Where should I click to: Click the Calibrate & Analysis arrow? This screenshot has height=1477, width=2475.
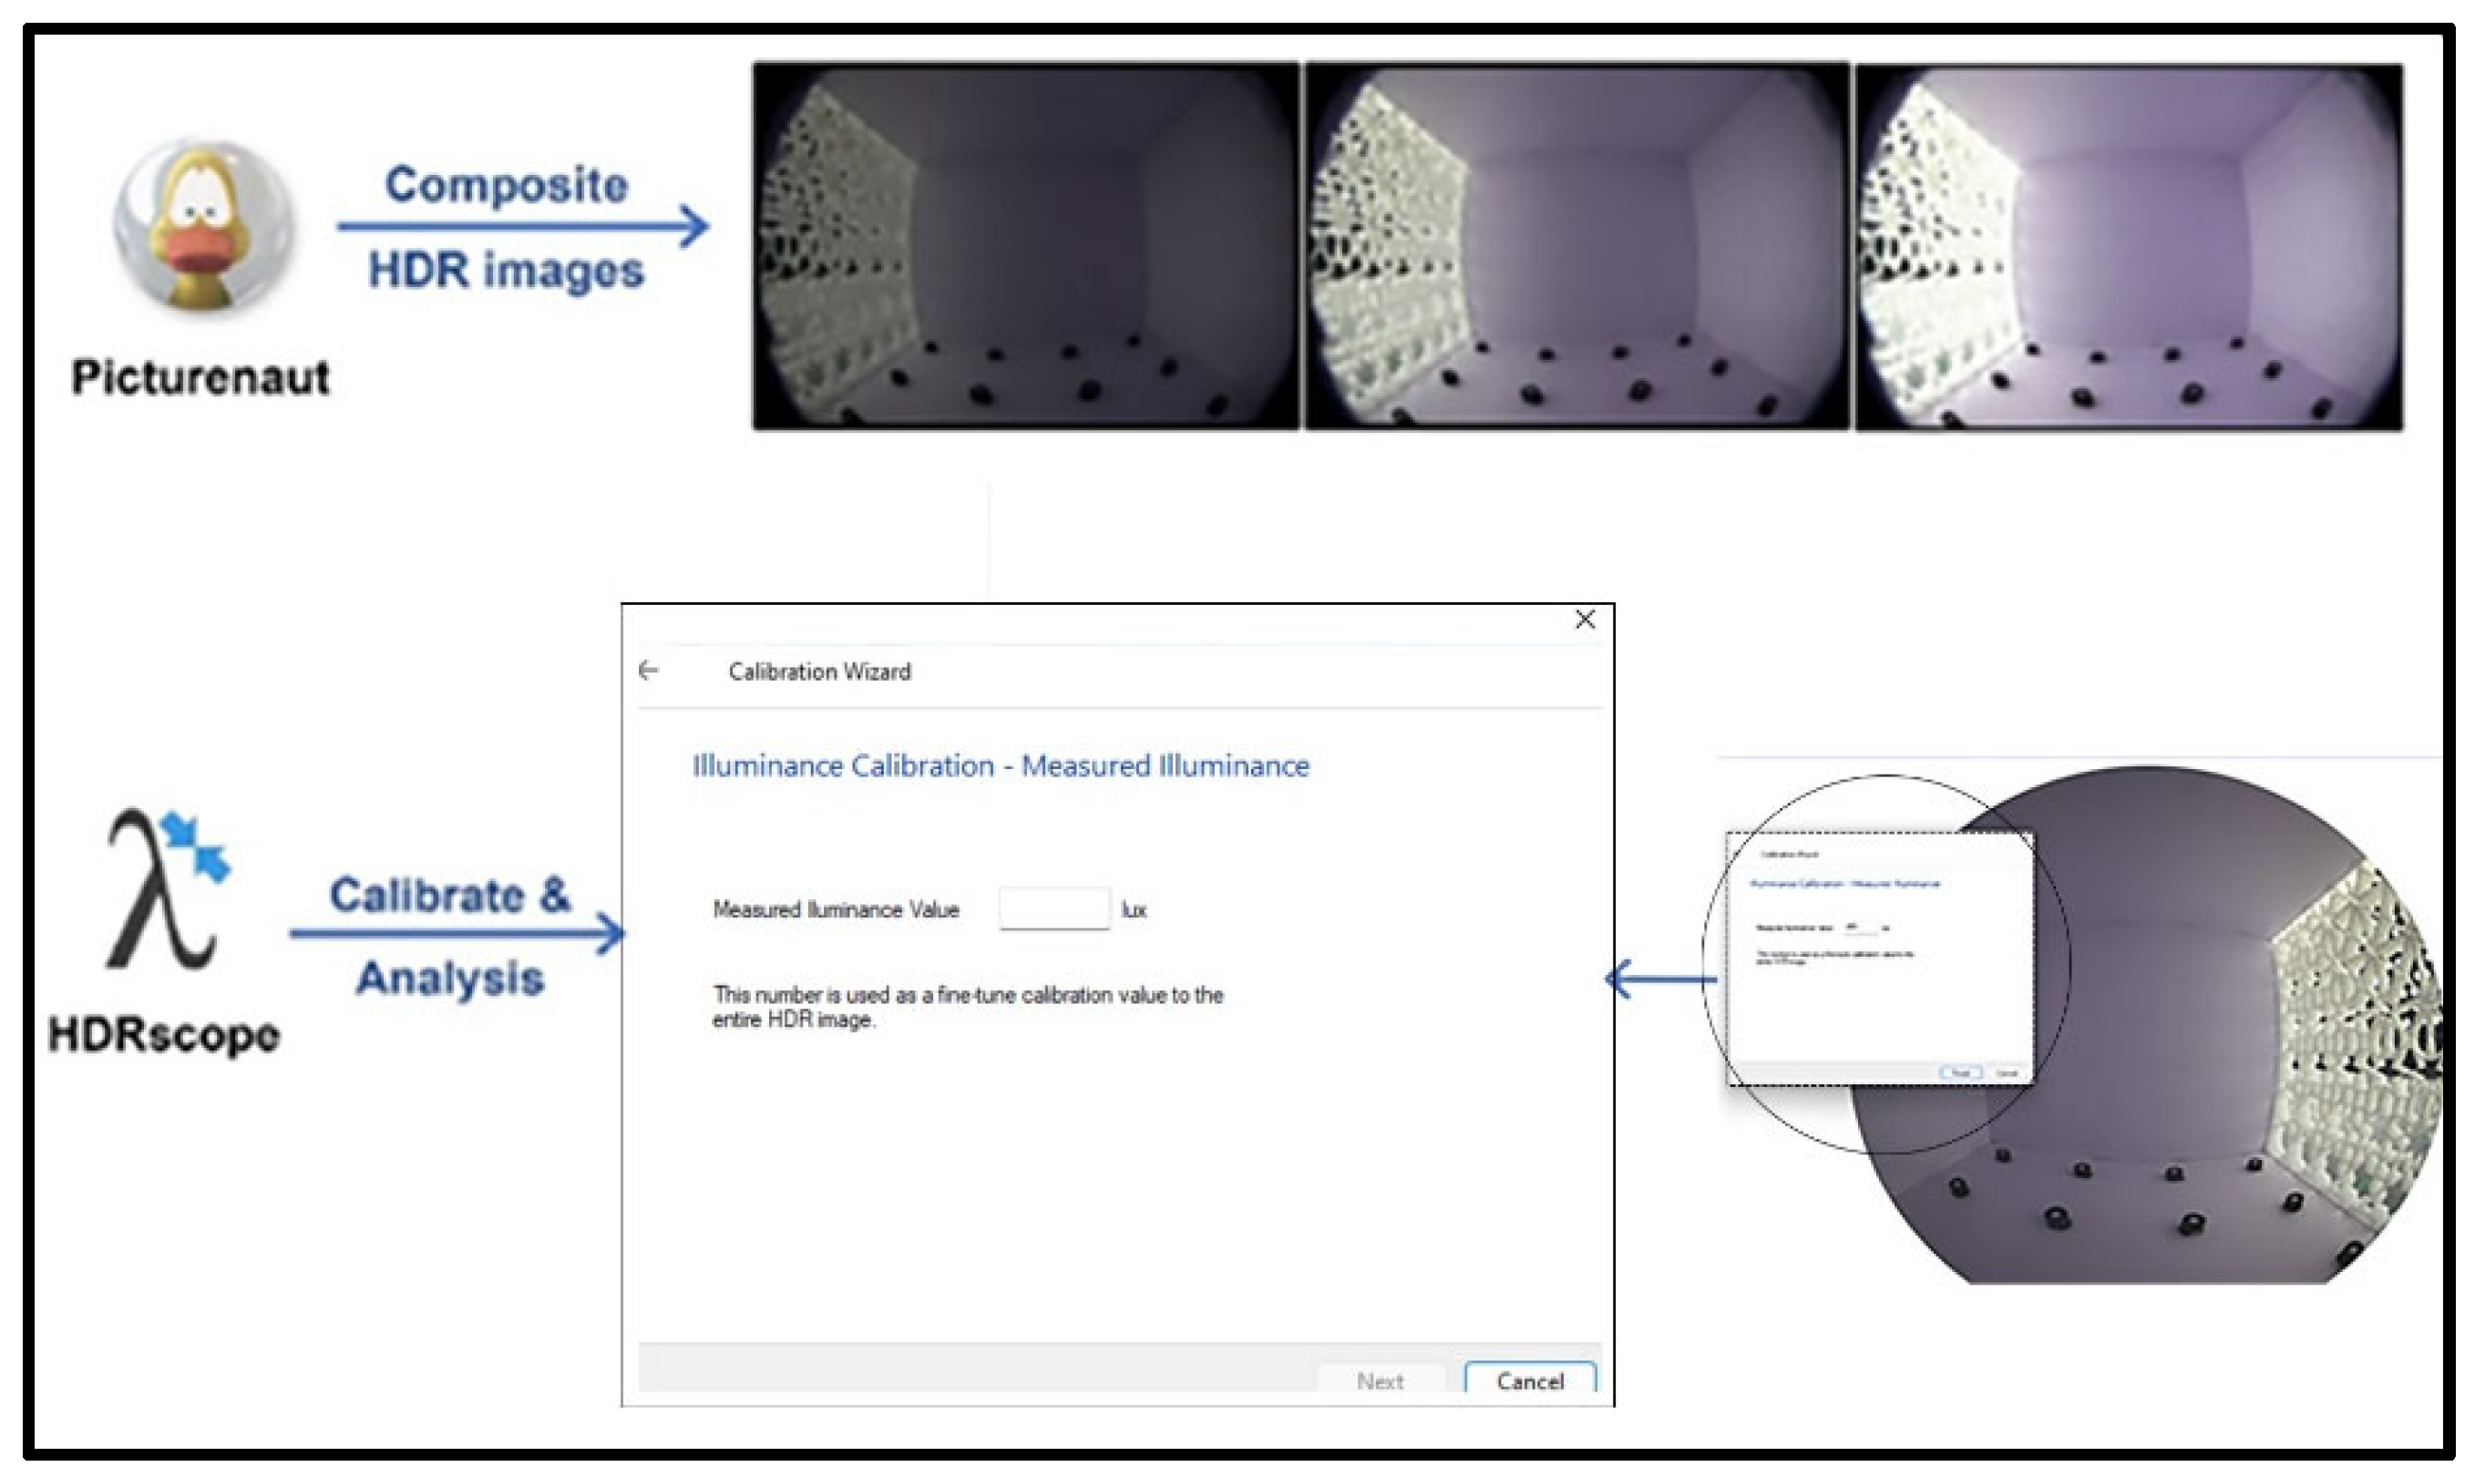(x=457, y=934)
